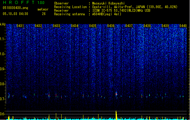Click the 0438 time marker

tap(147, 26)
